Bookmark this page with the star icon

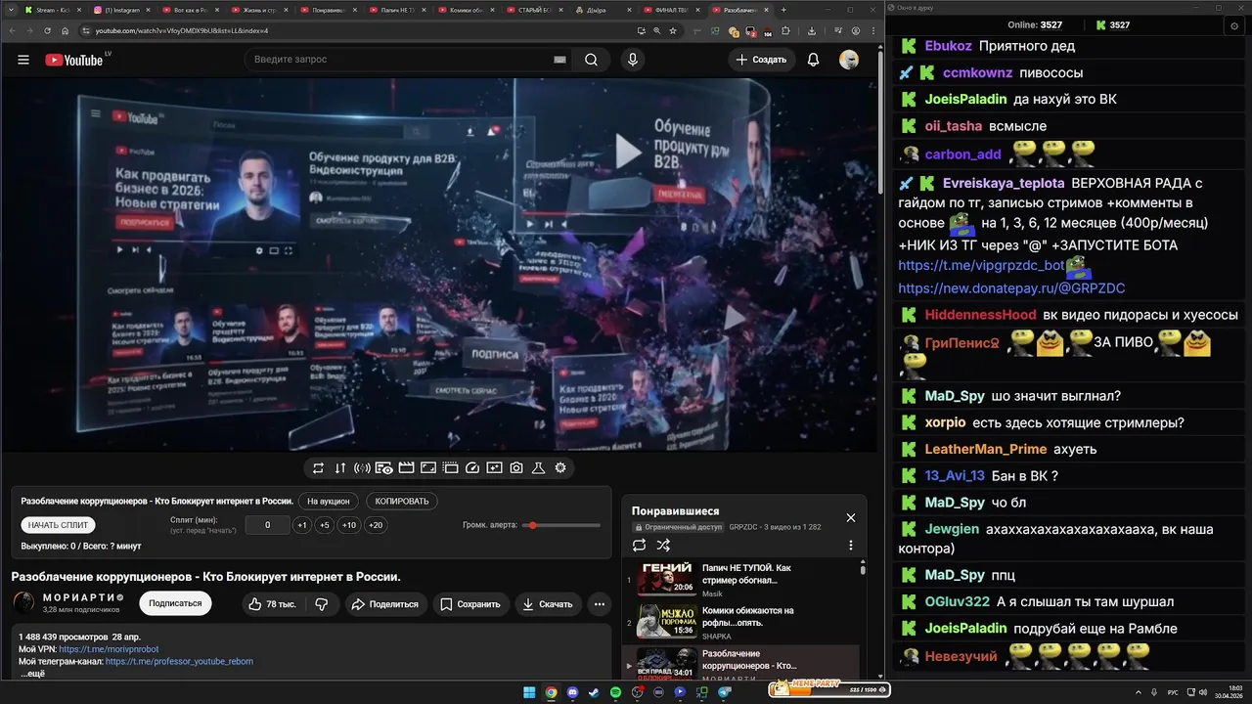click(x=673, y=30)
